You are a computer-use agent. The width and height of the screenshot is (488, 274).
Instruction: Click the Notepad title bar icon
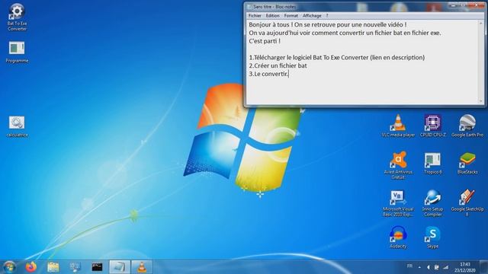[x=249, y=7]
